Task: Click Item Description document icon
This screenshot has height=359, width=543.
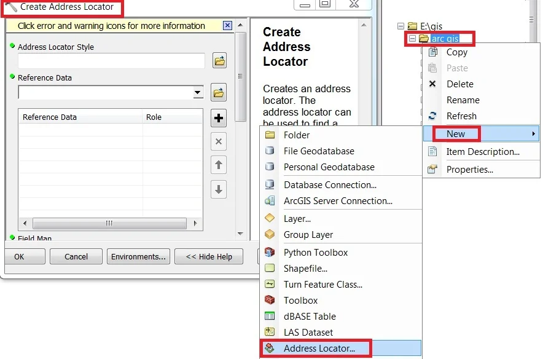Action: (432, 151)
